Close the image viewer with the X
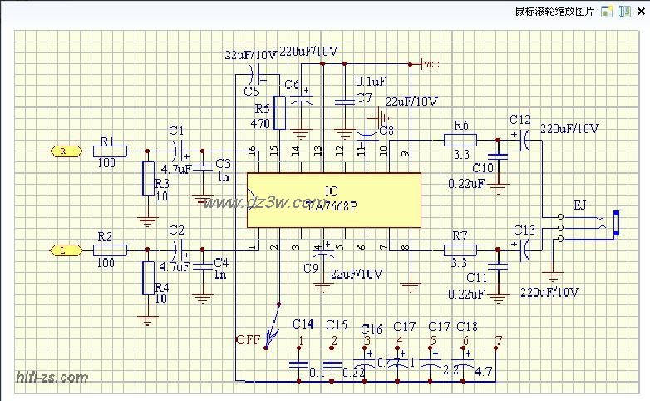The width and height of the screenshot is (650, 401). (x=640, y=12)
